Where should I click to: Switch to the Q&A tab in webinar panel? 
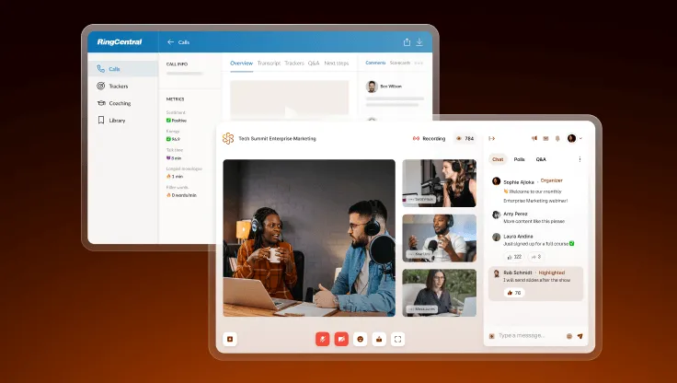pyautogui.click(x=541, y=159)
